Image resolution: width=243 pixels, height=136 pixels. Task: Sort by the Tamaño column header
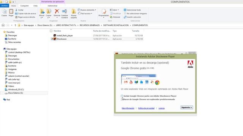tap(136, 31)
